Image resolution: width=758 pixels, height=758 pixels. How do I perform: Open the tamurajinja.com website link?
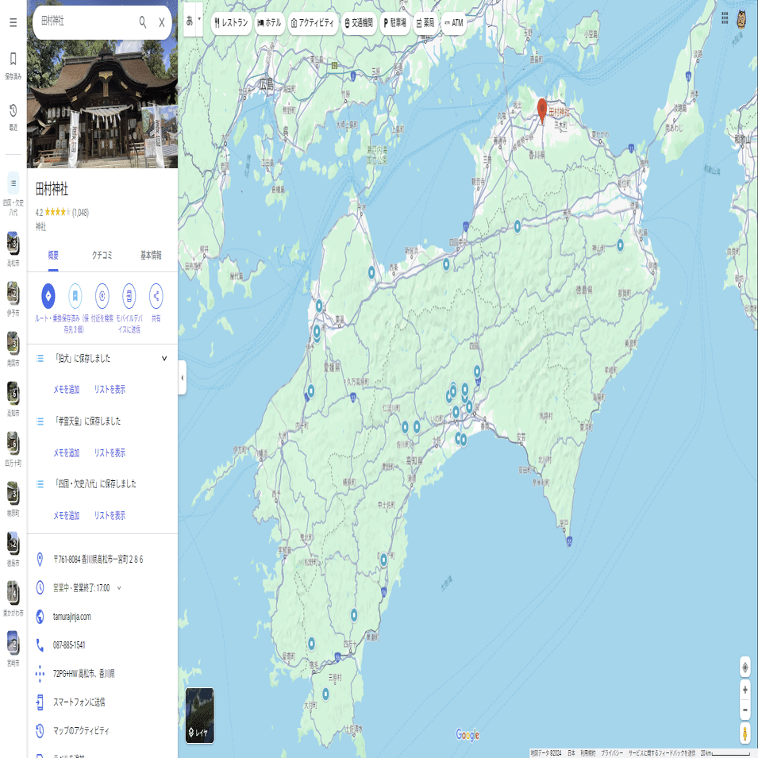(72, 617)
